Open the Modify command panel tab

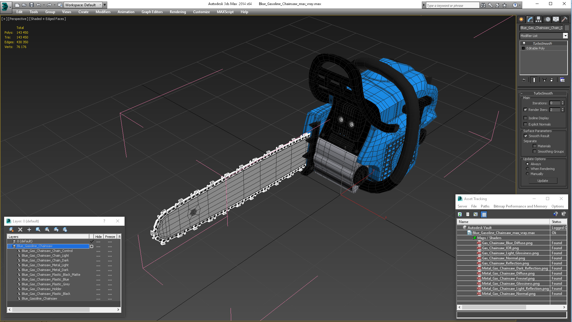530,19
